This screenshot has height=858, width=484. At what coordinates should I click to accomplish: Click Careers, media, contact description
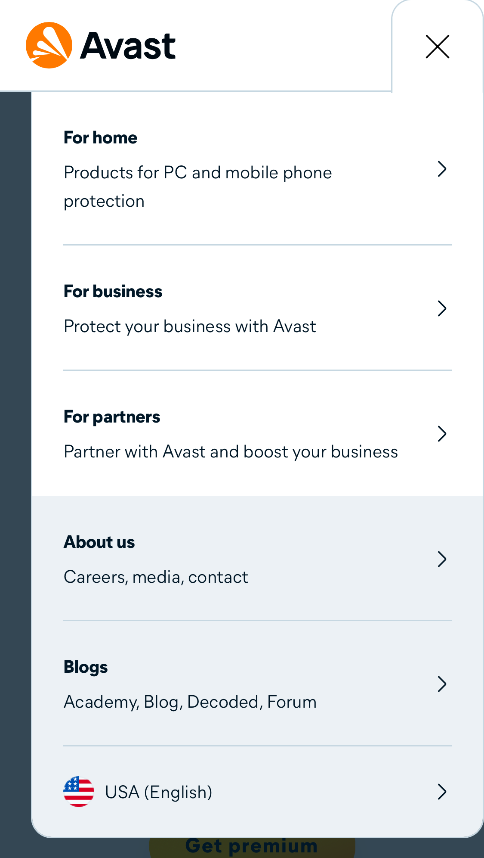(x=156, y=577)
